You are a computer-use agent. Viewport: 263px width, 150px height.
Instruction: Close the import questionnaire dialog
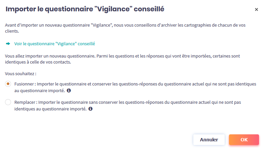point(256,10)
